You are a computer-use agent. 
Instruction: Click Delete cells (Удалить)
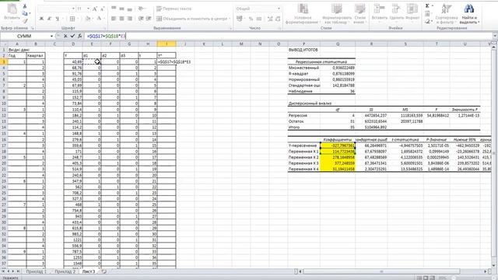pos(396,12)
